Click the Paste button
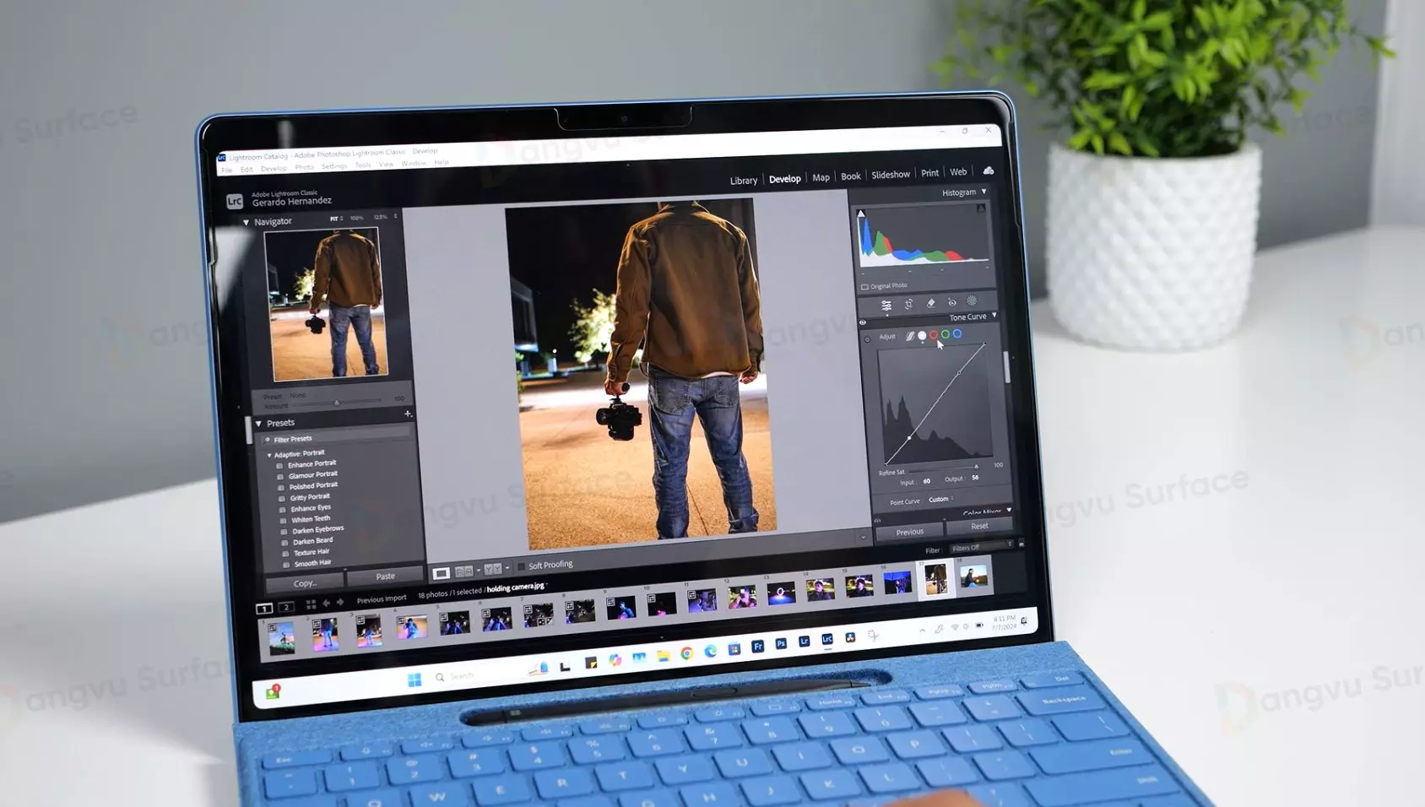The image size is (1425, 807). click(385, 577)
